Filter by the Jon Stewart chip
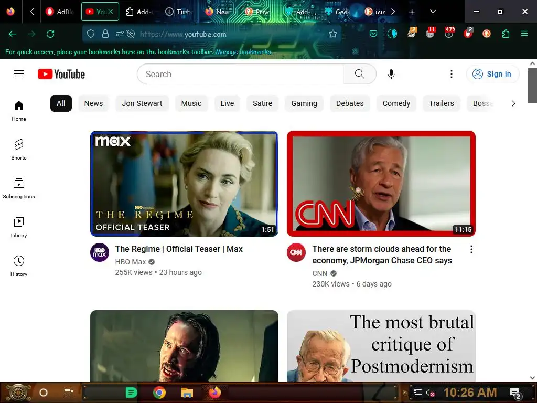 pyautogui.click(x=142, y=103)
